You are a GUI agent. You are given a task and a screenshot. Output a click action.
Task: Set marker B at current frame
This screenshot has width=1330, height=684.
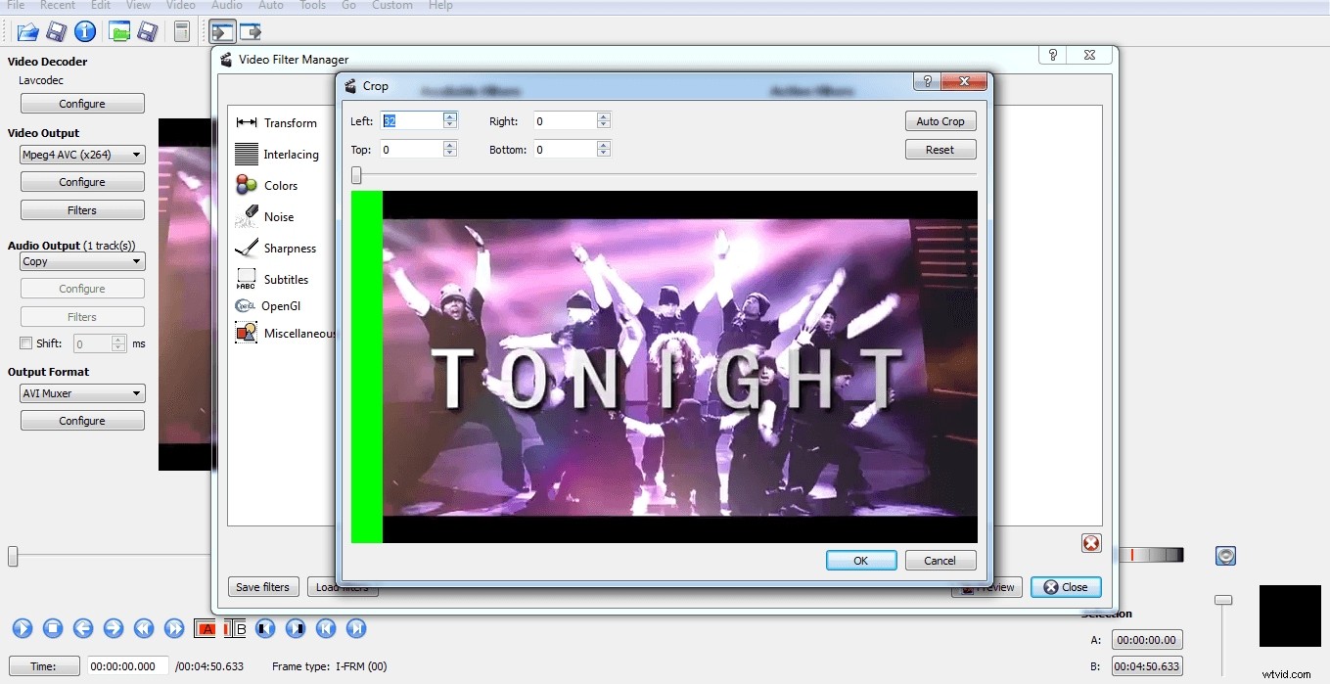tap(233, 628)
